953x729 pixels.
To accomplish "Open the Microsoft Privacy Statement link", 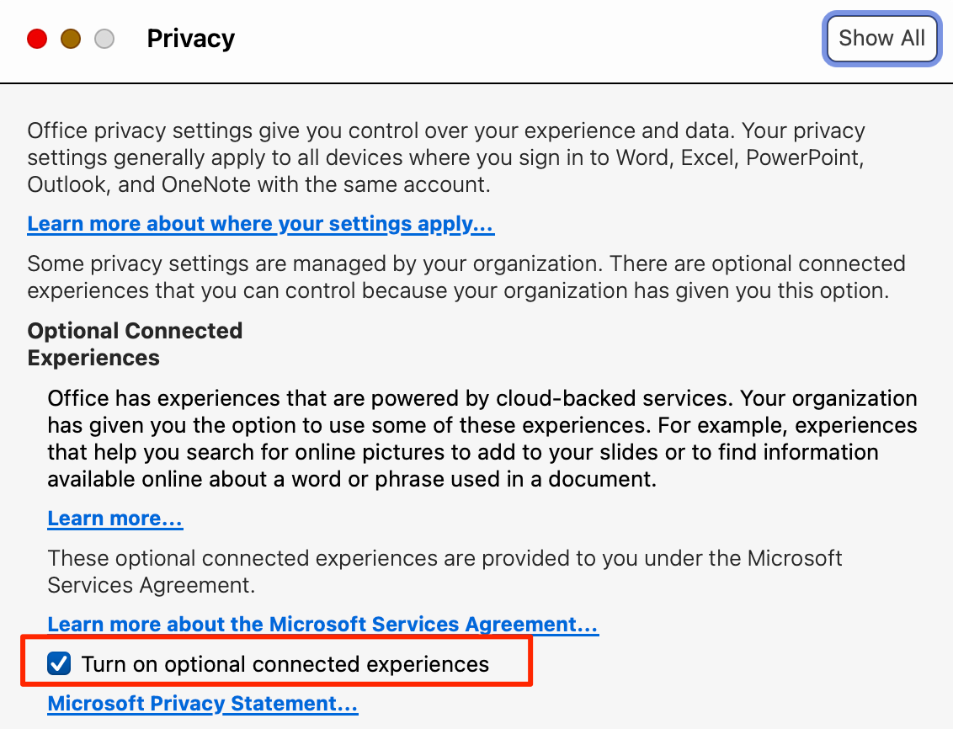I will pyautogui.click(x=202, y=704).
